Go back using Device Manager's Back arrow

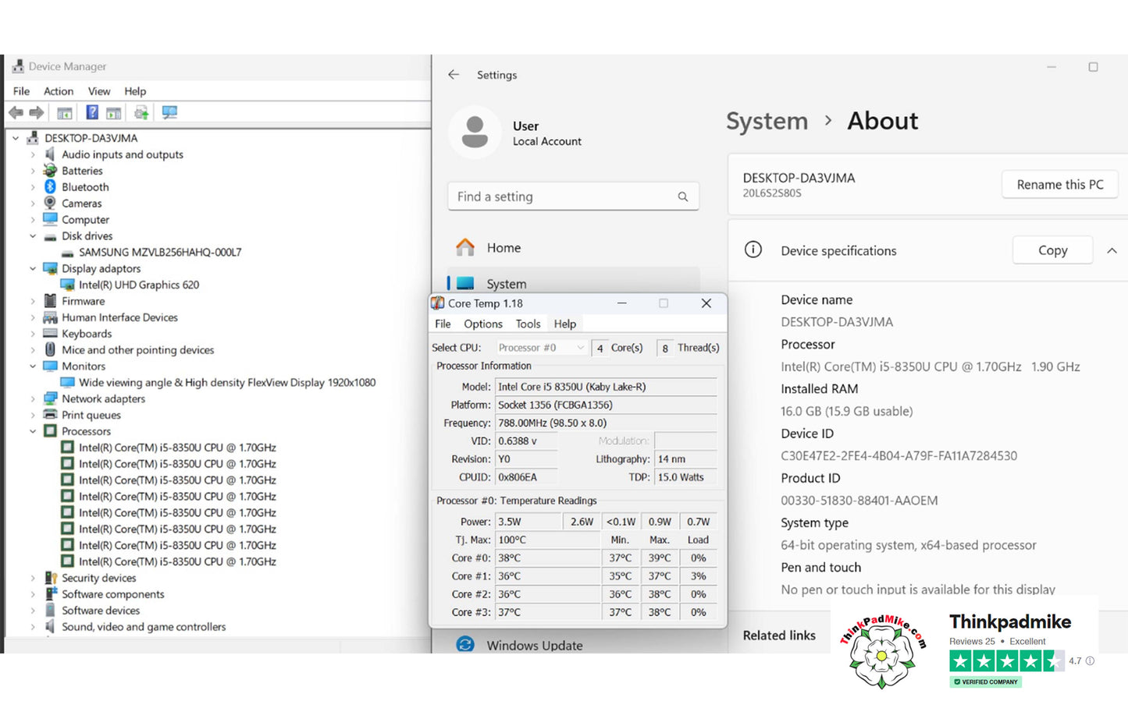(16, 113)
